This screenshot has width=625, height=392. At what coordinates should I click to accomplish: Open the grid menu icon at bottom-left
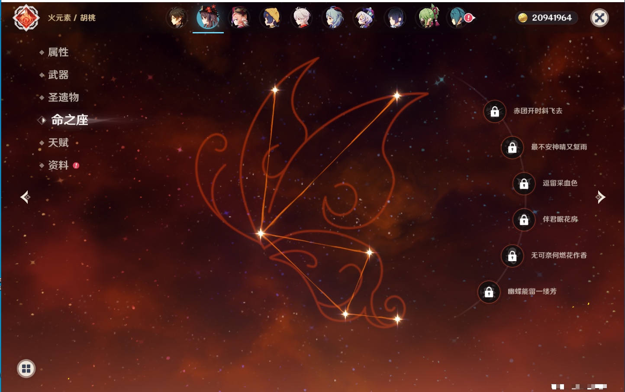(x=26, y=369)
